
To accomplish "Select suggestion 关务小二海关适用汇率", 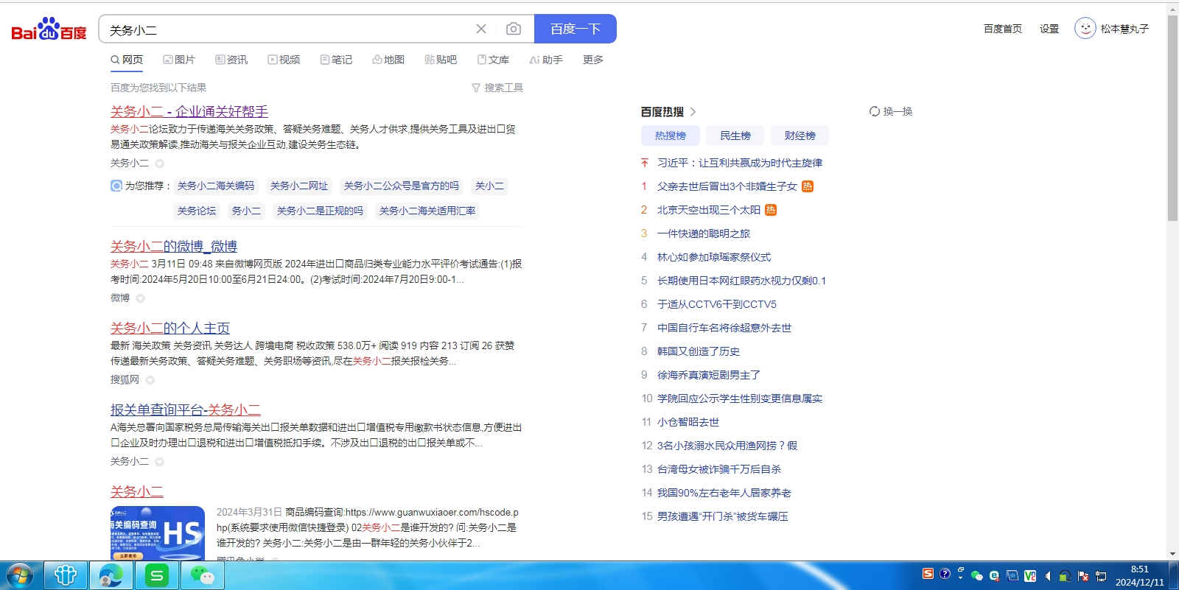I will 427,211.
